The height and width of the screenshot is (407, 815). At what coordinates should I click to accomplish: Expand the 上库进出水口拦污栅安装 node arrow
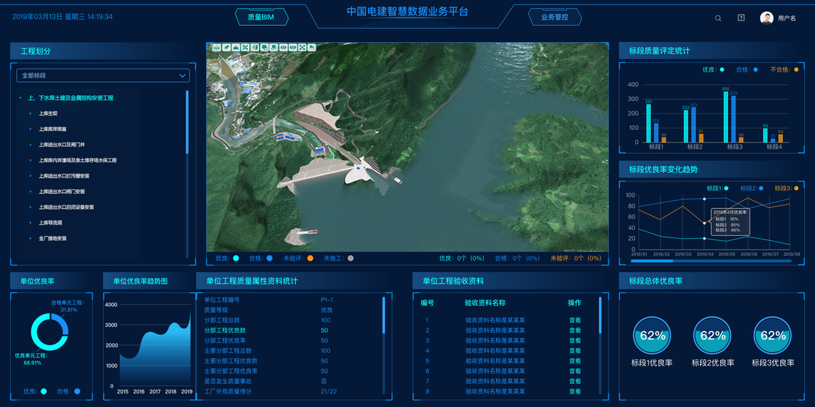tap(31, 176)
